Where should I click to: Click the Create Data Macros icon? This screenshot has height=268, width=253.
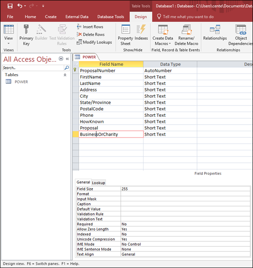(163, 29)
